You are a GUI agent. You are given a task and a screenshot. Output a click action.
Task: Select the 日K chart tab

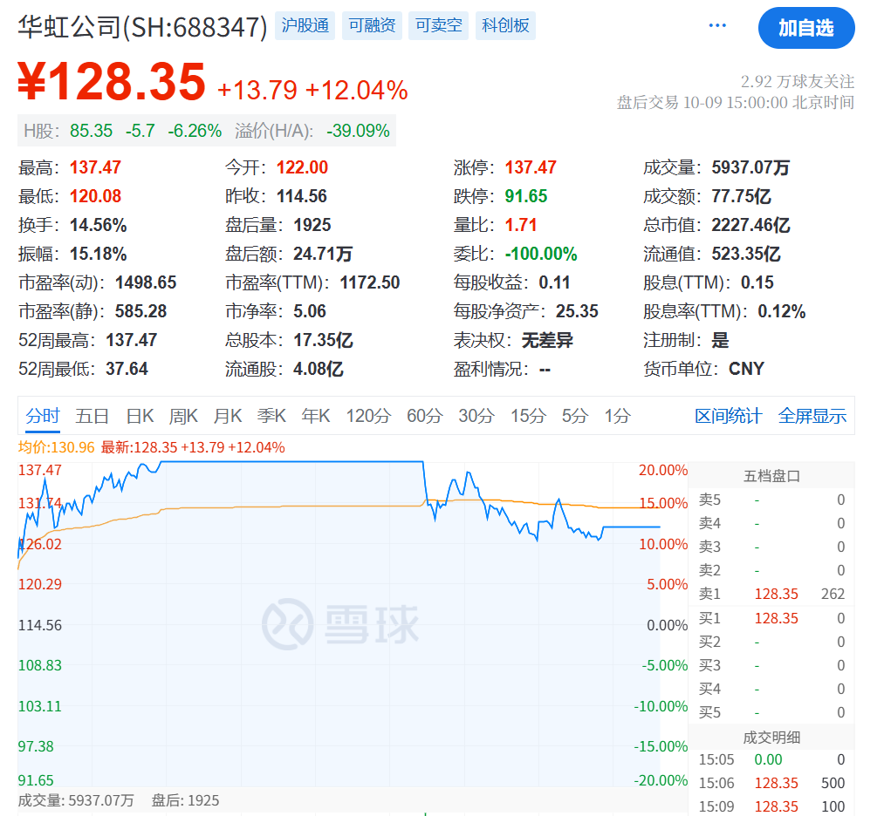140,416
